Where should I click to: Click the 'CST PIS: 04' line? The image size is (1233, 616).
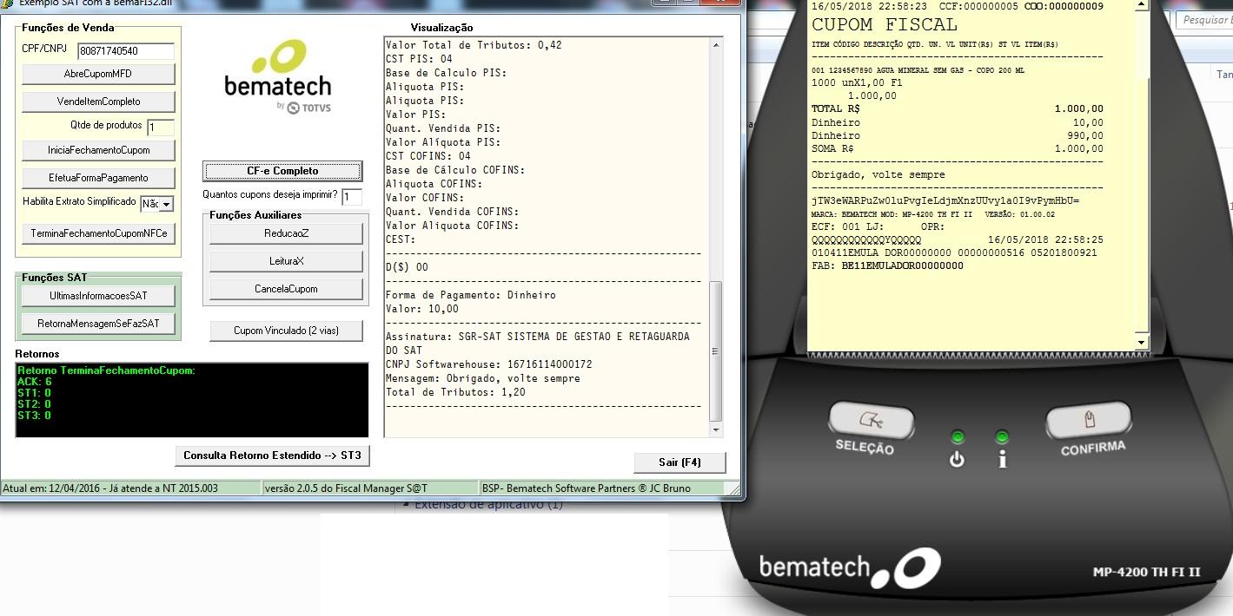coord(419,59)
